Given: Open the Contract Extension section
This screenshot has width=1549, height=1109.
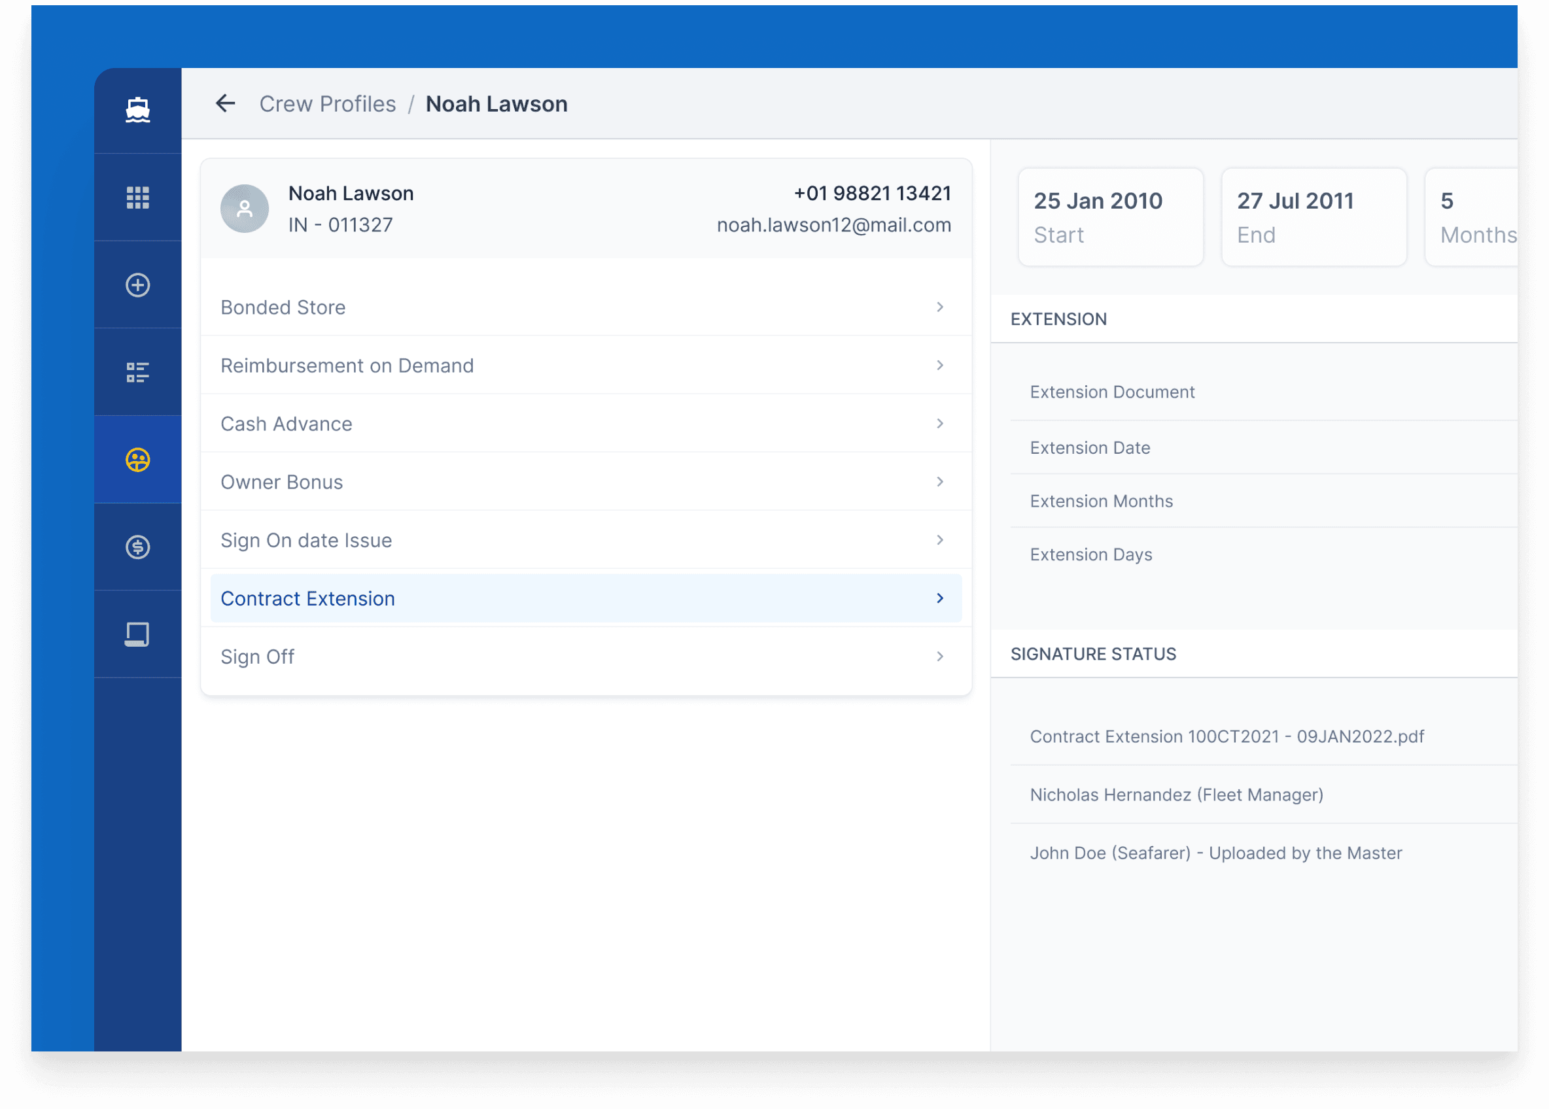Looking at the screenshot, I should 586,598.
